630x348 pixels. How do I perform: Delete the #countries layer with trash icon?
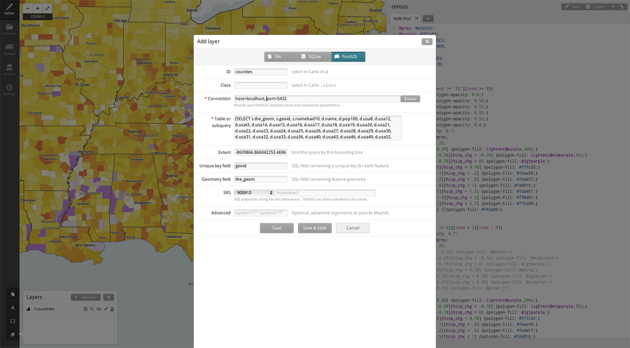coord(112,309)
